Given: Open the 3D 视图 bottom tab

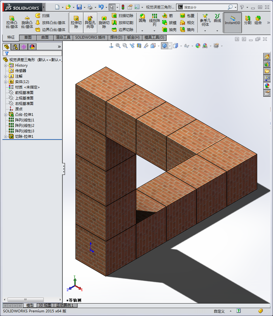Looking at the screenshot, I should pyautogui.click(x=45, y=305).
